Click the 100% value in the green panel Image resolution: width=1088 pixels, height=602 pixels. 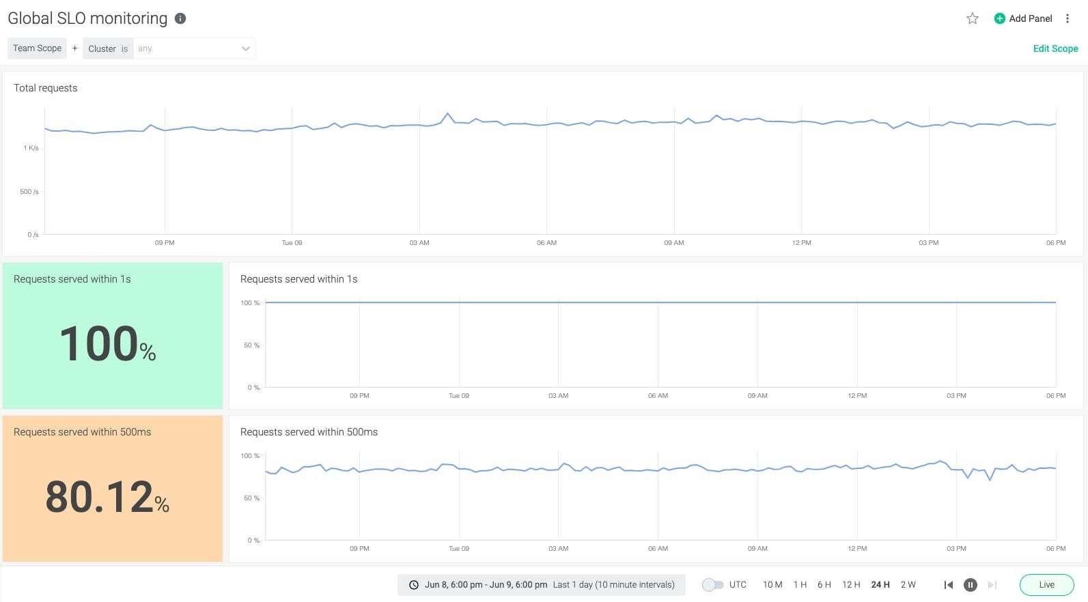[x=107, y=343]
